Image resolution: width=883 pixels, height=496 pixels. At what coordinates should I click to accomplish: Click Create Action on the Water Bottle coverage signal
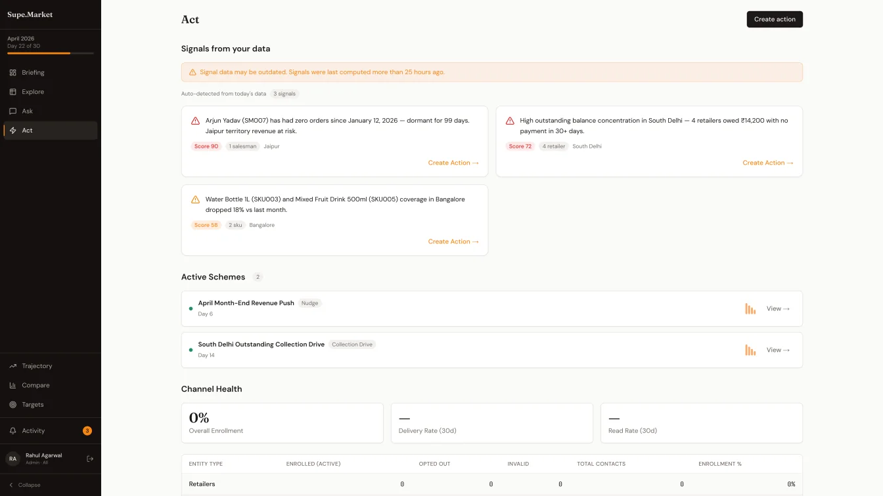[453, 241]
